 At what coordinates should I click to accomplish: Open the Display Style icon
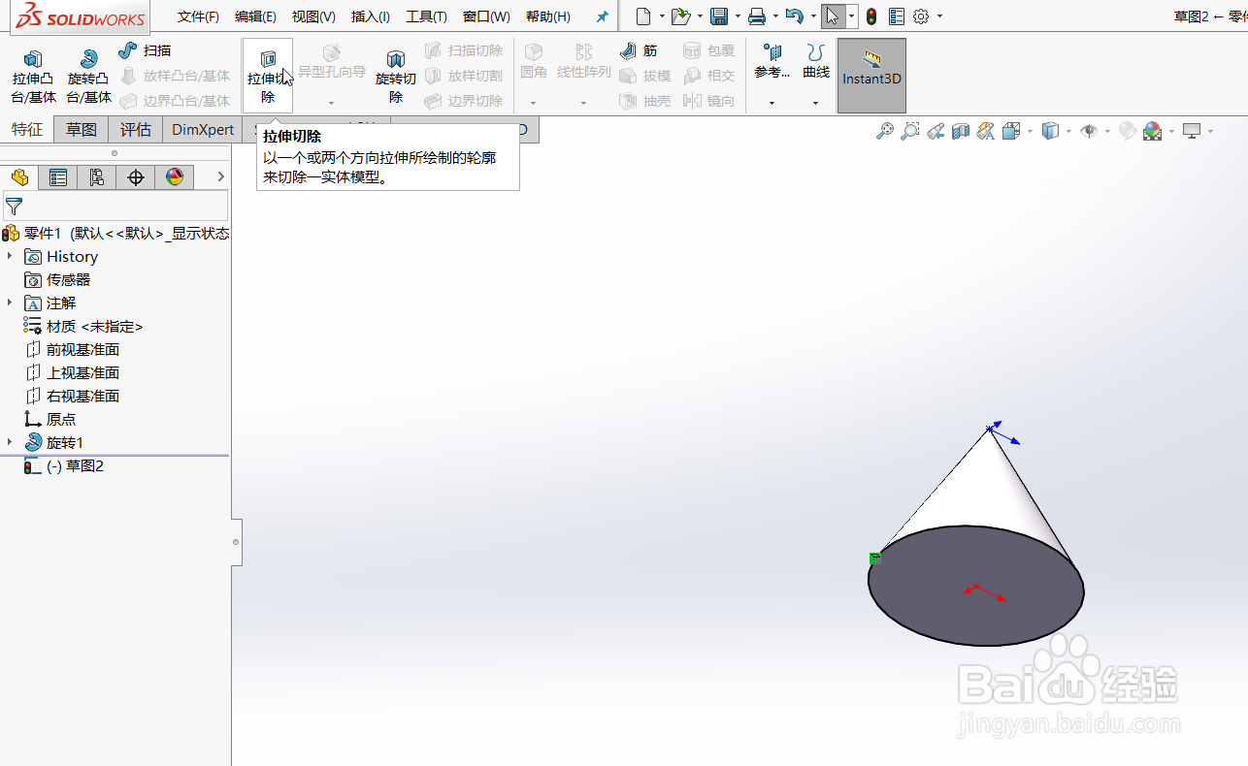pos(1050,131)
